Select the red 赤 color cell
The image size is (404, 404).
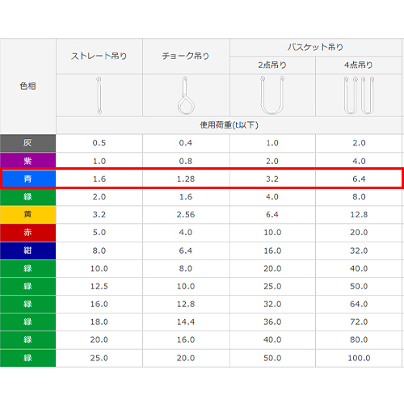[x=28, y=233]
